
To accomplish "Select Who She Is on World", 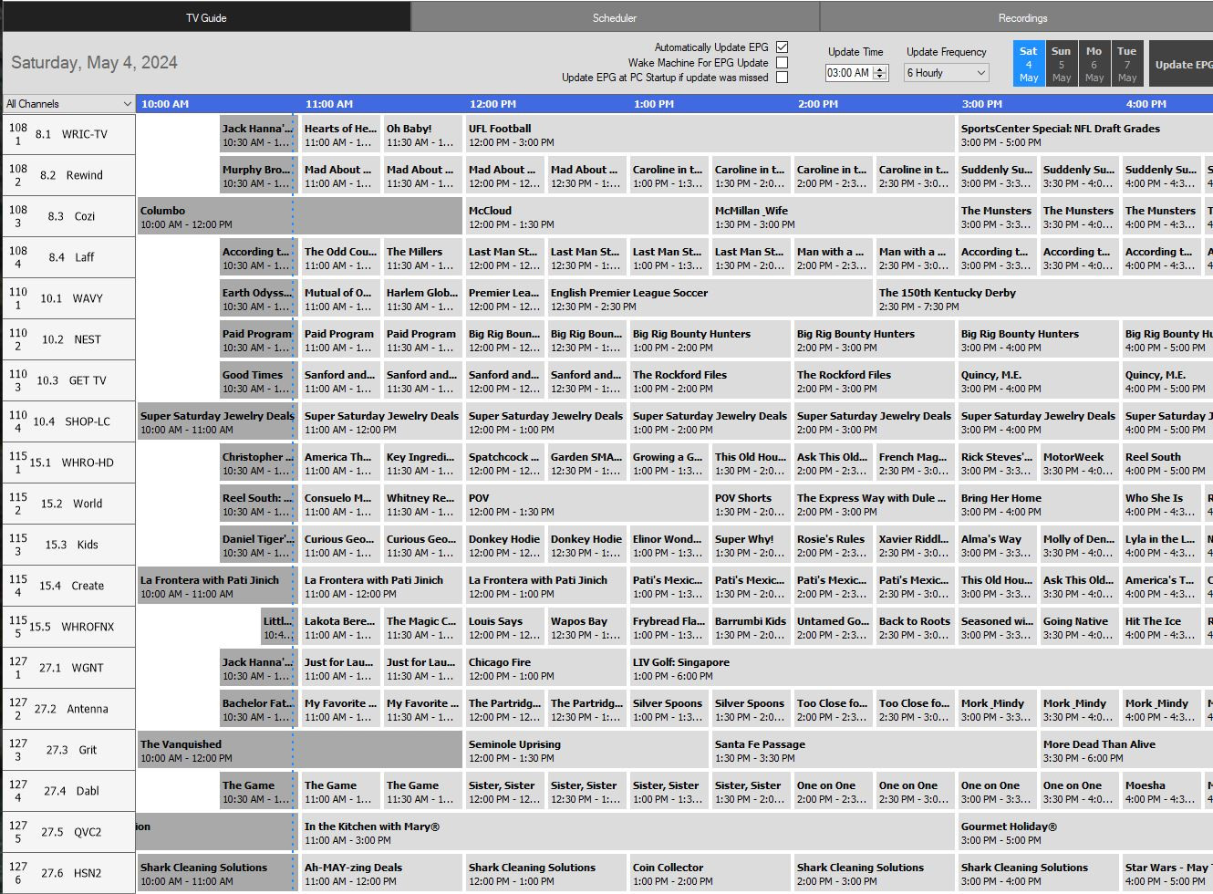I will click(x=1161, y=504).
